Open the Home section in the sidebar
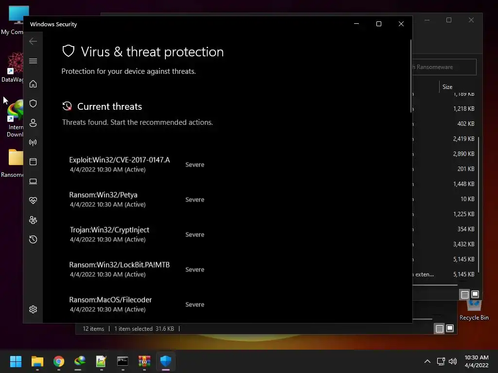 pos(33,84)
